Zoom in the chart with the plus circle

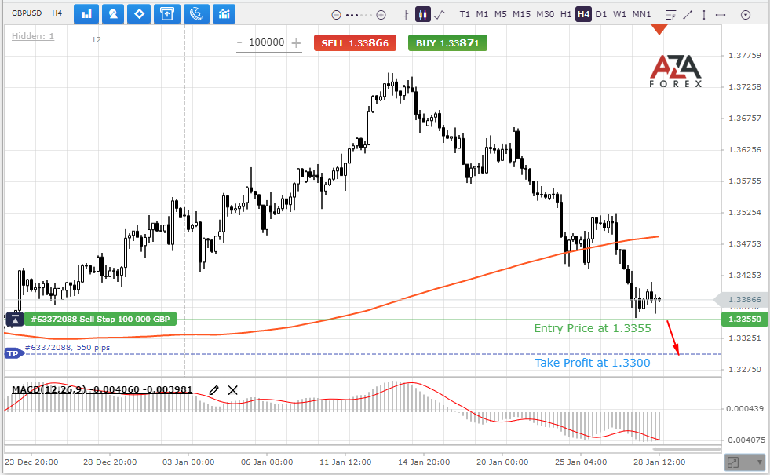(381, 15)
